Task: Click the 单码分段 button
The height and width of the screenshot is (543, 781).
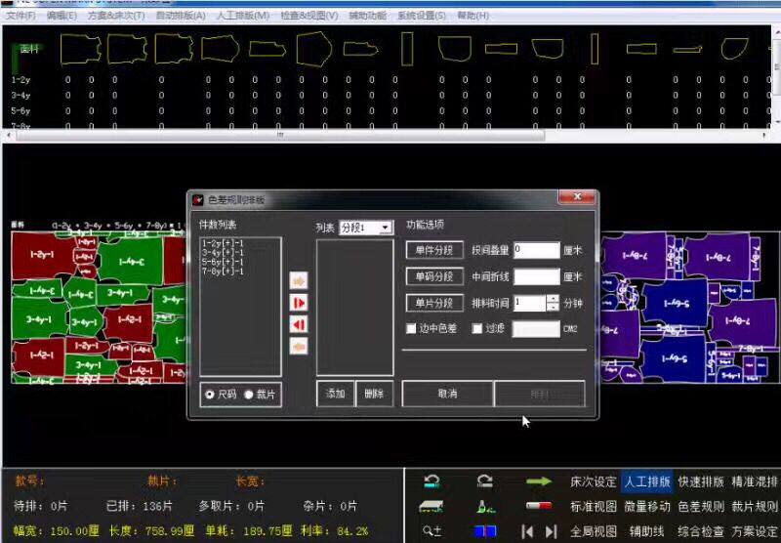Action: (434, 276)
